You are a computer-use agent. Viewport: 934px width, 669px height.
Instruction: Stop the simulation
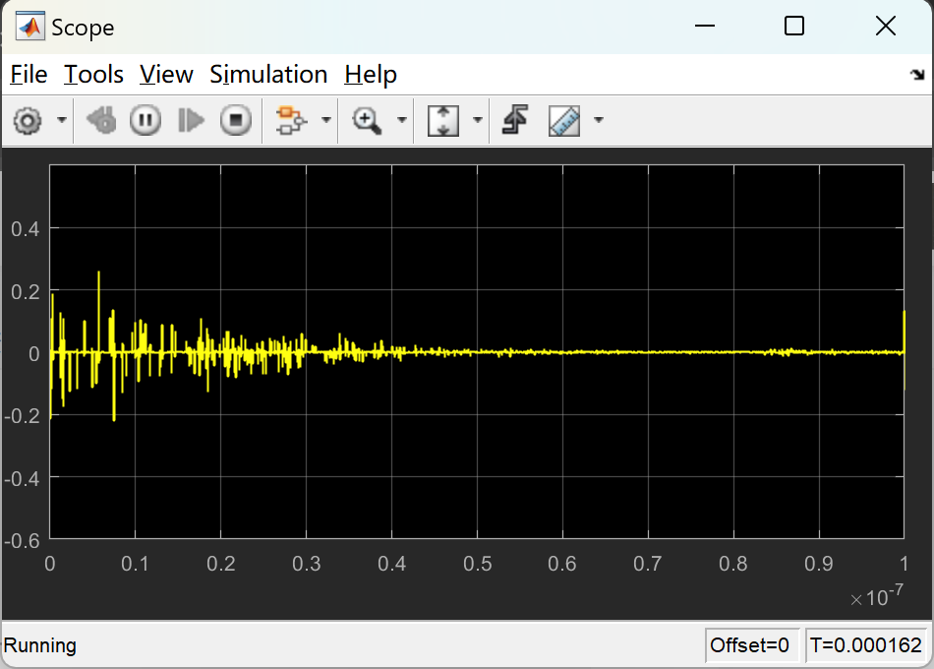[x=236, y=120]
